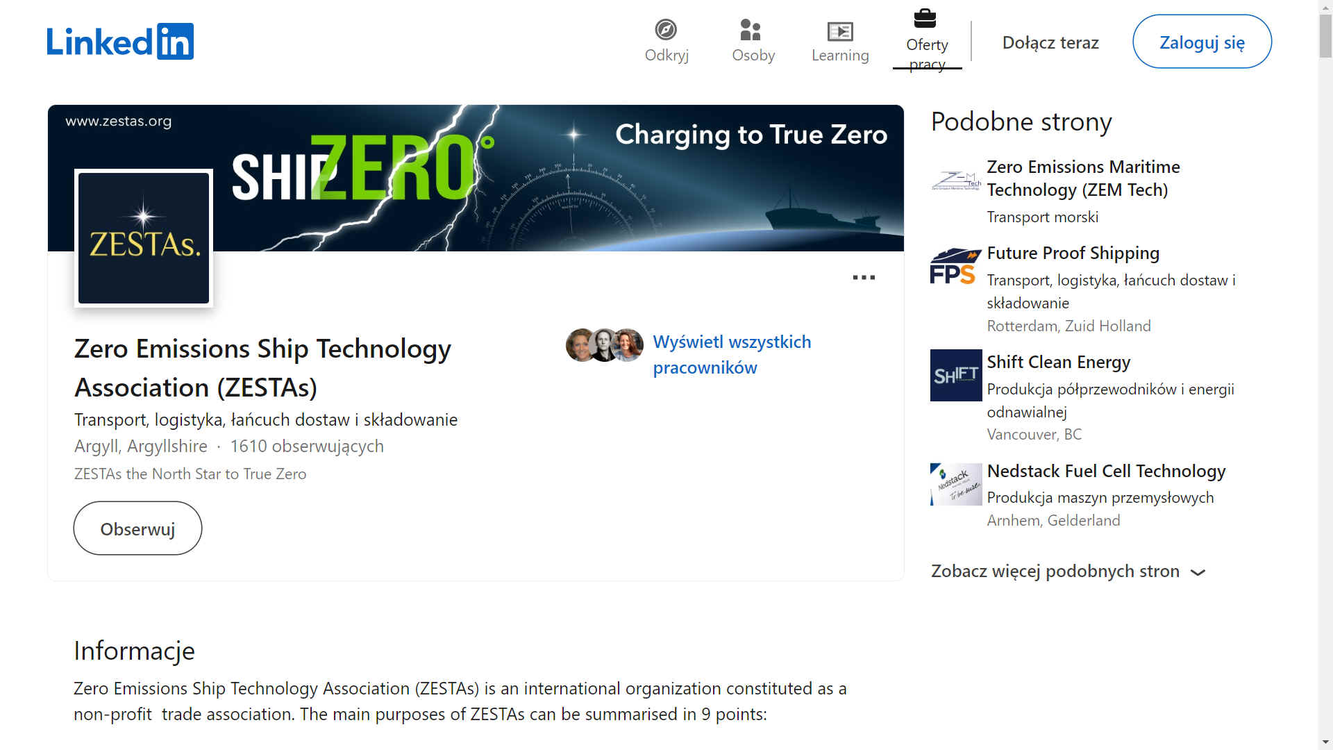The image size is (1333, 750).
Task: Click the Osoby menu label
Action: 753,55
